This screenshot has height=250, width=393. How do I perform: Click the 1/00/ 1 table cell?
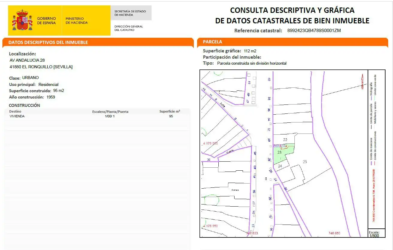[x=110, y=116]
